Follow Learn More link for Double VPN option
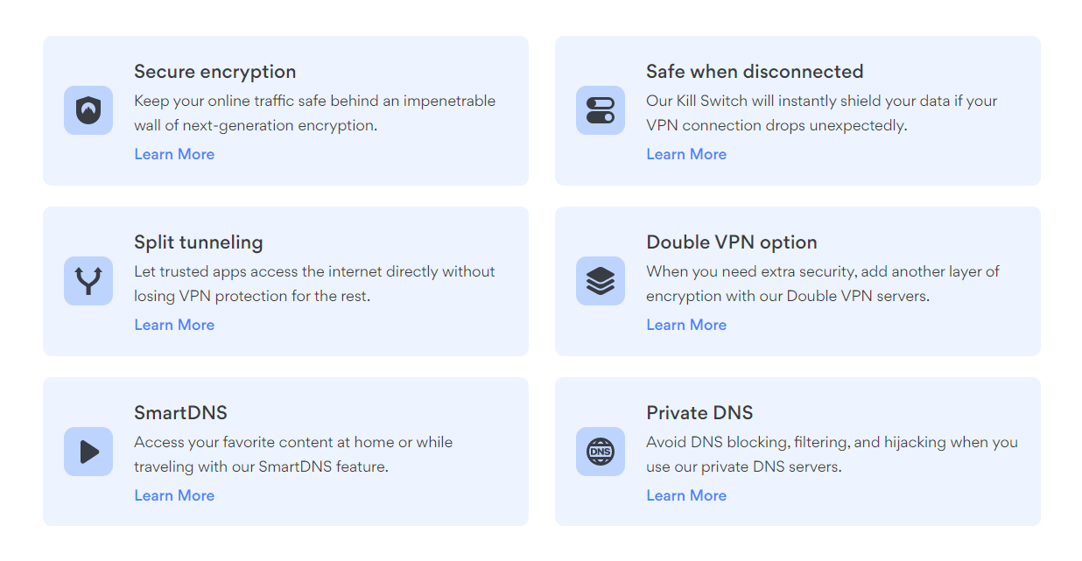 click(x=686, y=325)
